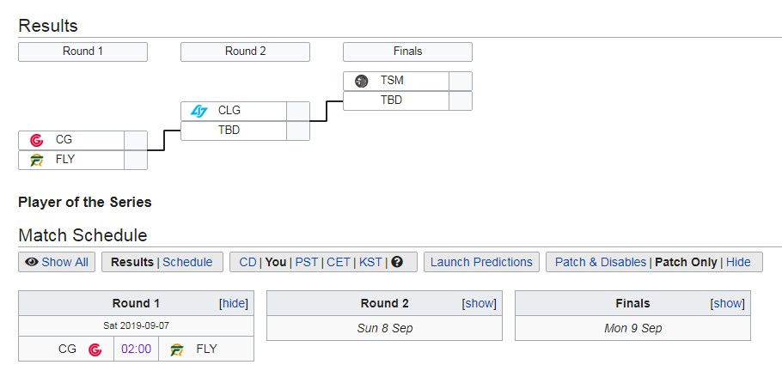Click the 02:00 match time link
The image size is (782, 383).
(136, 350)
